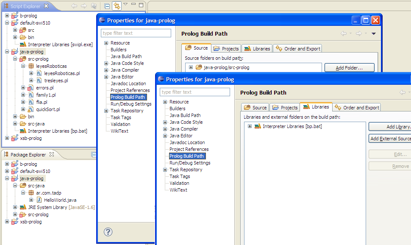
Task: Click the HelloWorld.java file icon
Action: pyautogui.click(x=39, y=200)
